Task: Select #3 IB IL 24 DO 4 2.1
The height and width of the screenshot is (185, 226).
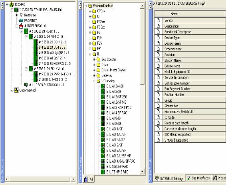Action: (52, 42)
